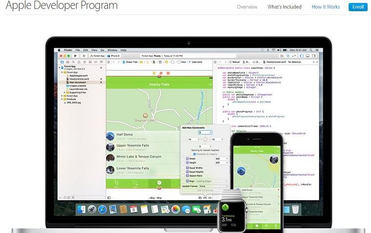Open the Width value 600 dropdown

(222, 159)
